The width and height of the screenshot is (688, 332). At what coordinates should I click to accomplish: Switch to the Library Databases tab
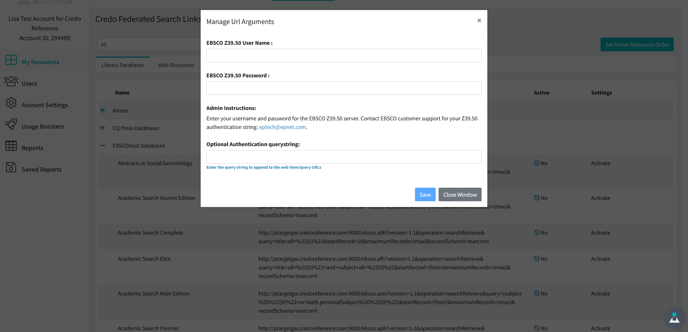[123, 65]
